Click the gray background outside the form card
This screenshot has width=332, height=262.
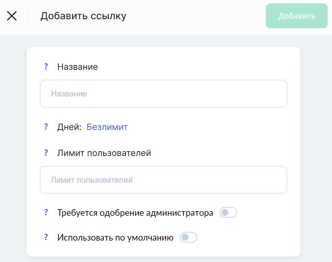click(x=316, y=148)
